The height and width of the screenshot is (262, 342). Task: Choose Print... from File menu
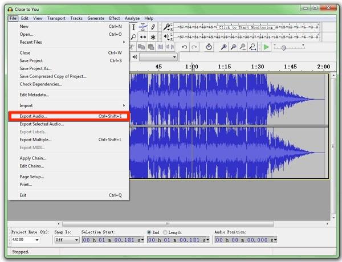[68, 185]
